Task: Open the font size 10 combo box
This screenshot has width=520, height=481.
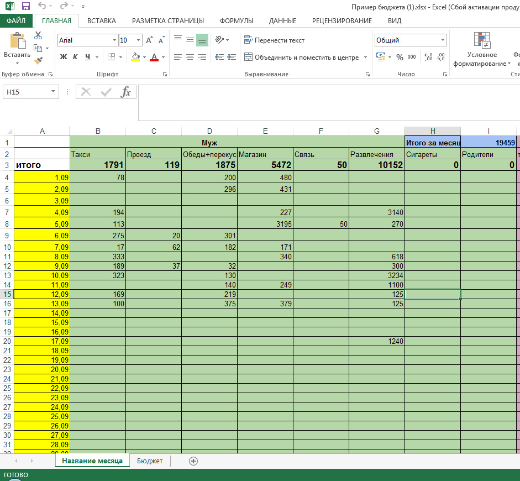Action: click(x=130, y=40)
